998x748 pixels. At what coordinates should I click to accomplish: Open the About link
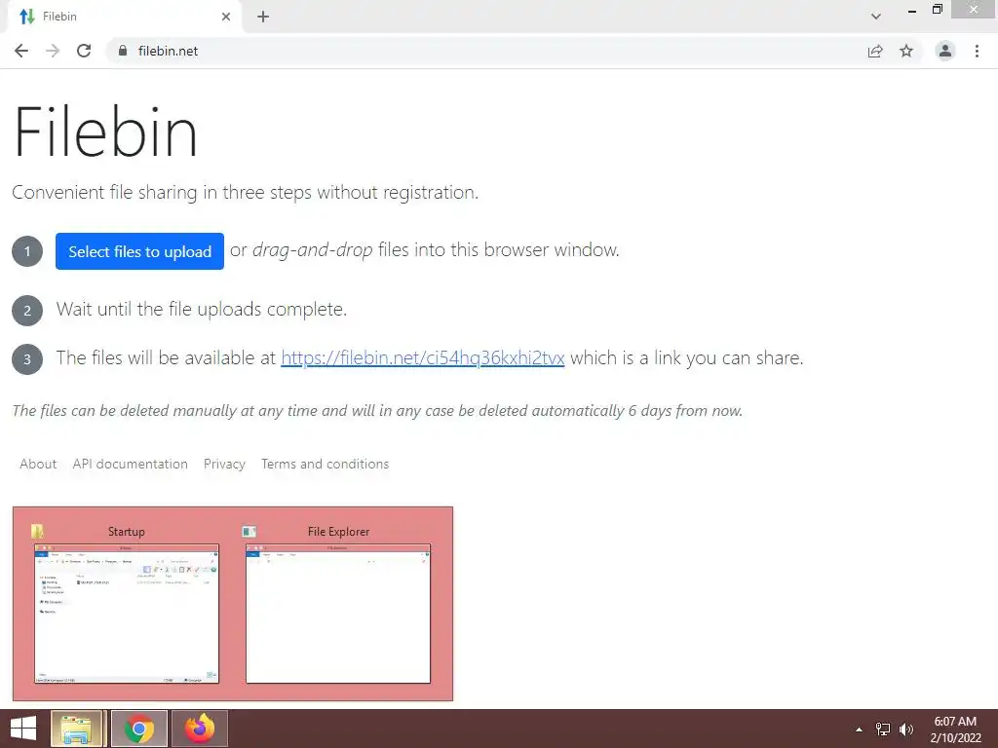(38, 464)
